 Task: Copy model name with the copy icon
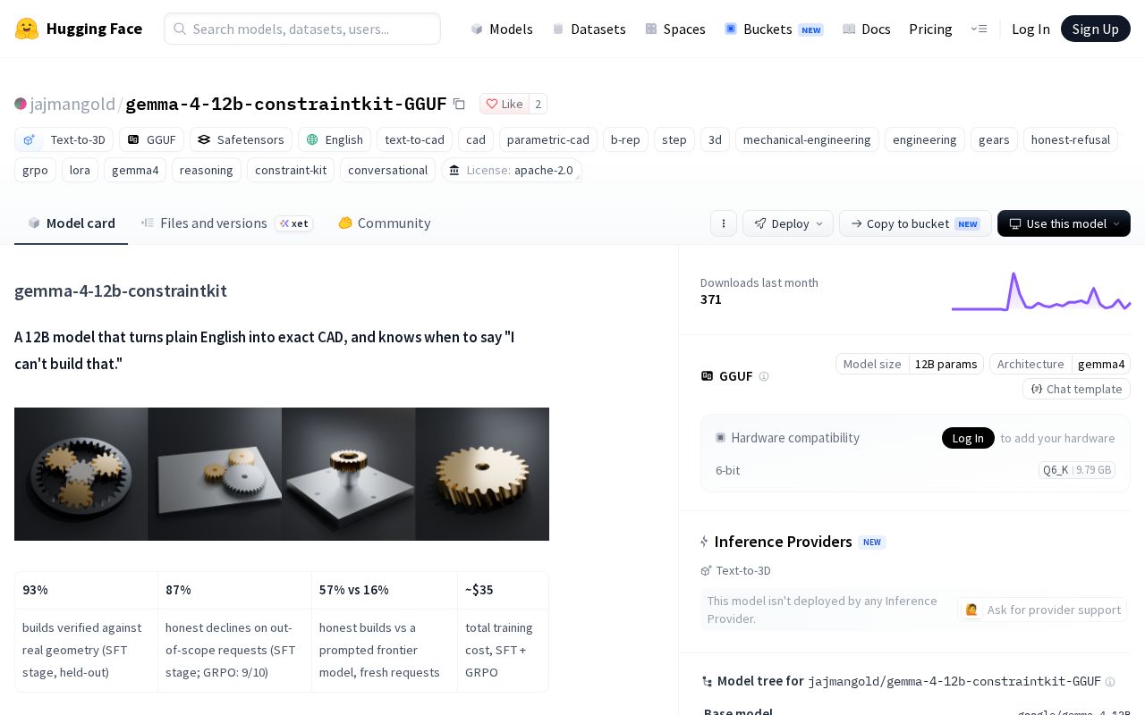[x=459, y=104]
